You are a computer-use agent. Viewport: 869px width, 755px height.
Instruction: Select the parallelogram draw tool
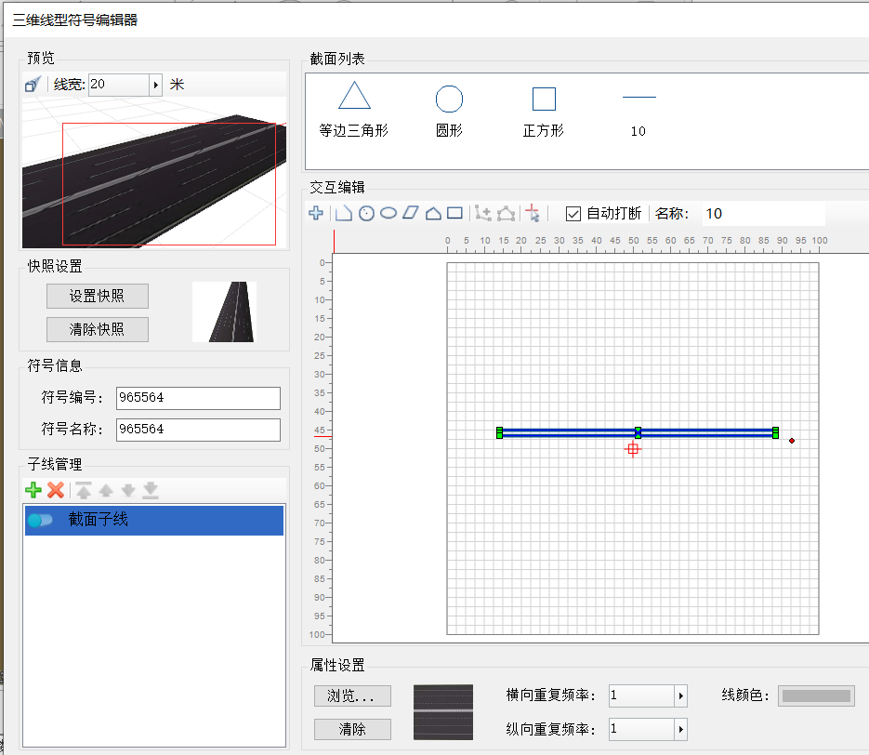411,213
